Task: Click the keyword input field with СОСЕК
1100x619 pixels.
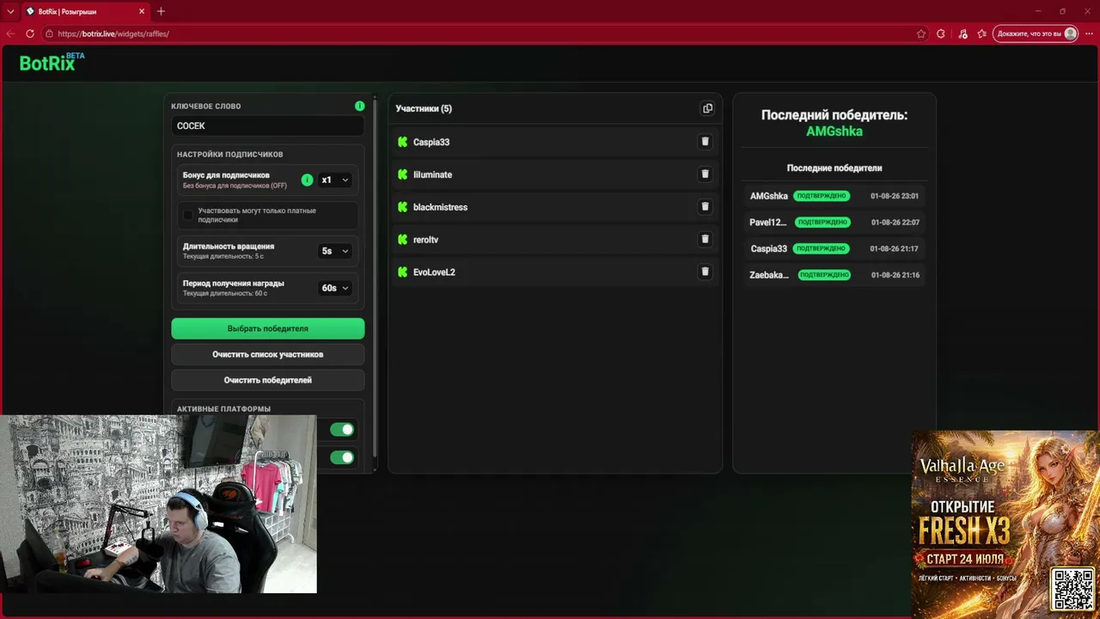Action: (268, 126)
